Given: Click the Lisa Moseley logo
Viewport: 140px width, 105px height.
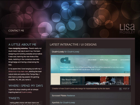Looking at the screenshot, I should (127, 29).
